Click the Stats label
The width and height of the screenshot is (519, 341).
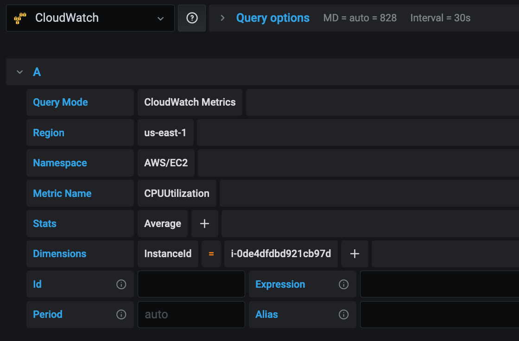pos(44,223)
